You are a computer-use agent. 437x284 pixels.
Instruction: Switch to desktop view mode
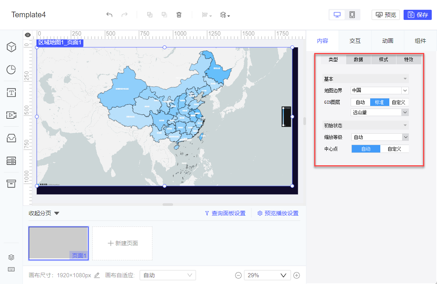click(x=337, y=15)
